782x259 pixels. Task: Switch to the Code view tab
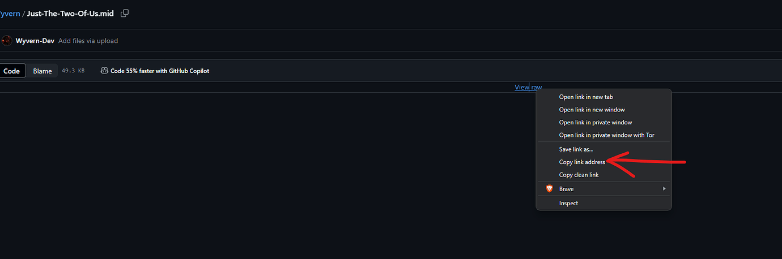point(12,71)
